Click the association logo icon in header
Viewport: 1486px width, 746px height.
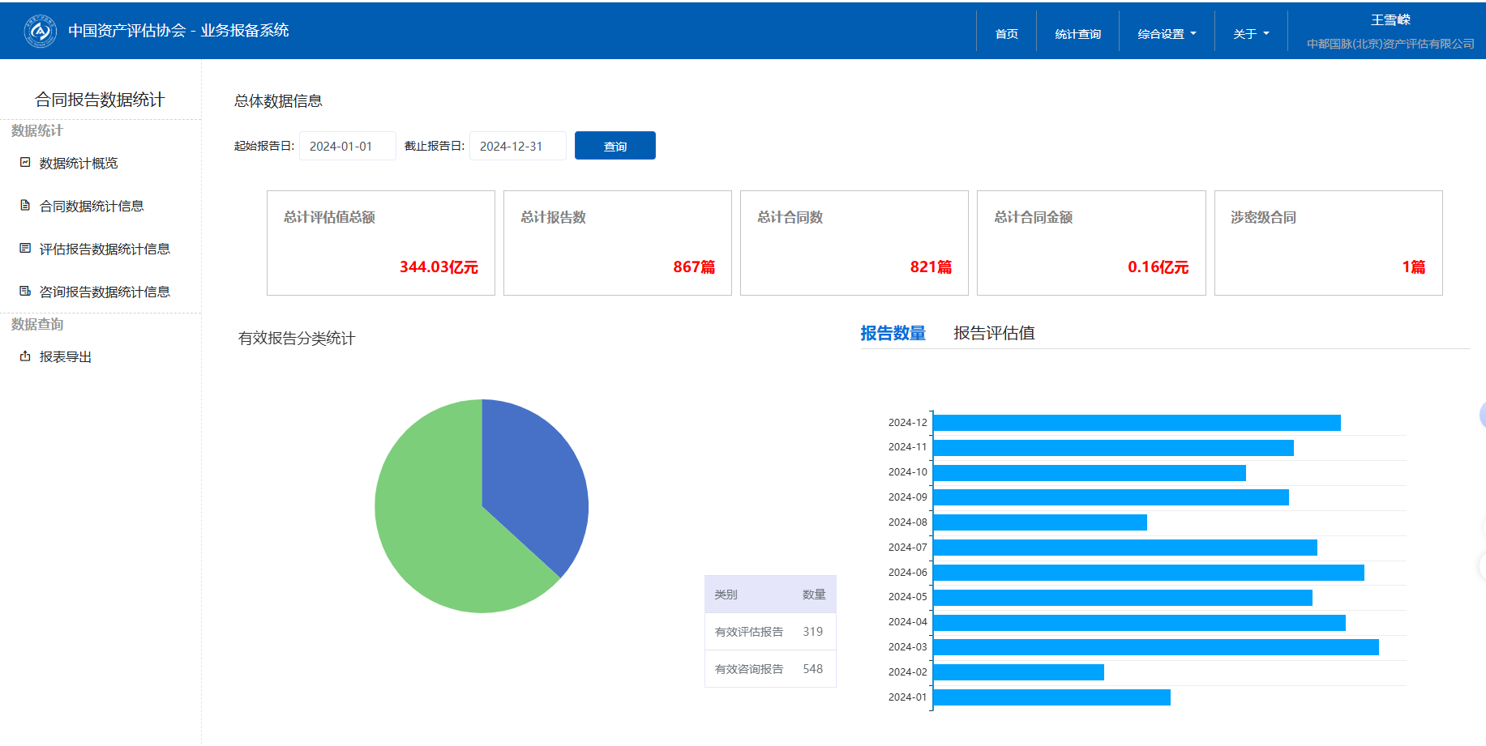point(41,31)
